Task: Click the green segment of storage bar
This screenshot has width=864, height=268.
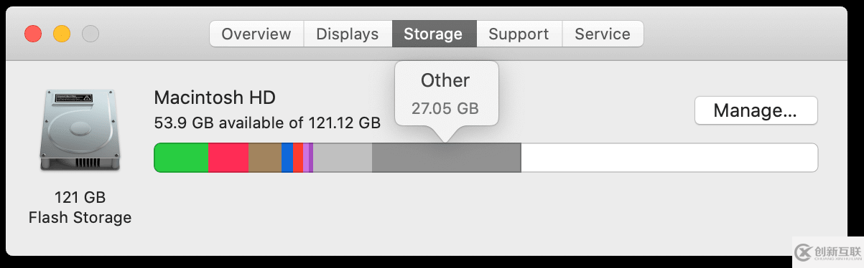Action: pyautogui.click(x=182, y=158)
